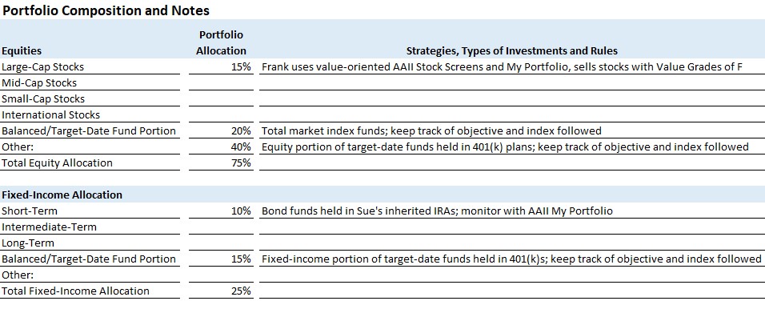Select the Long-Term notes cell
Image resolution: width=765 pixels, height=313 pixels.
pos(512,243)
